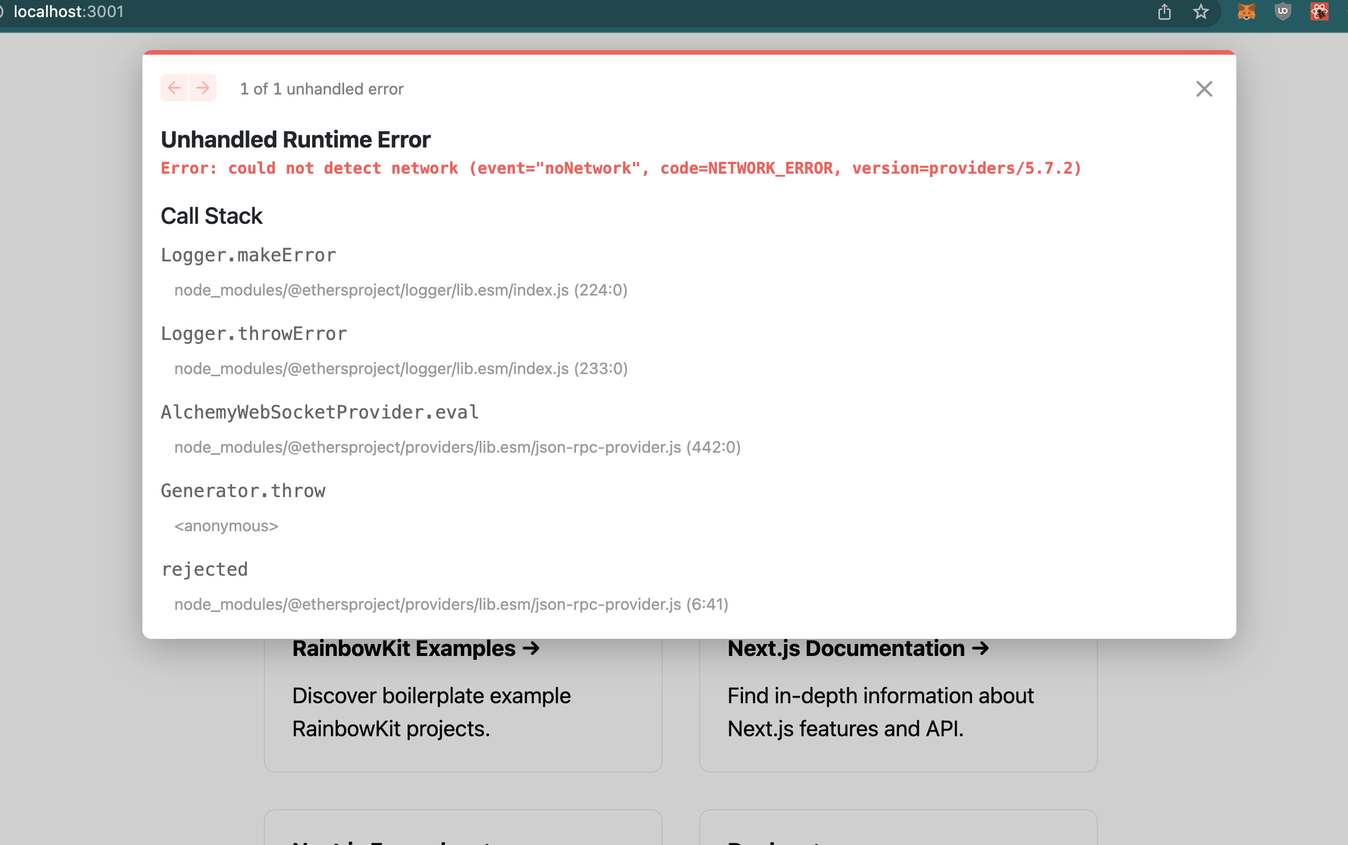Open the MetaMask extension

pyautogui.click(x=1245, y=11)
